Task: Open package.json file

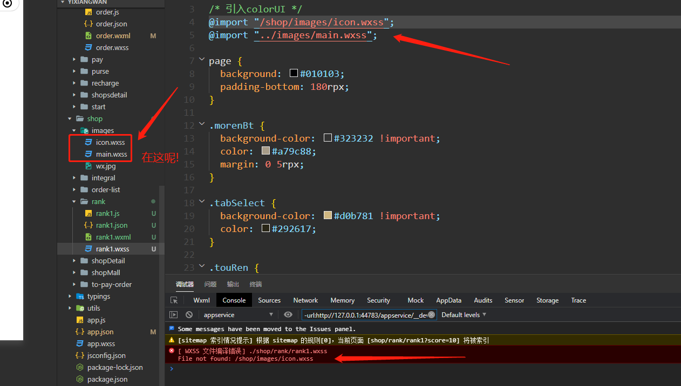Action: [x=107, y=379]
